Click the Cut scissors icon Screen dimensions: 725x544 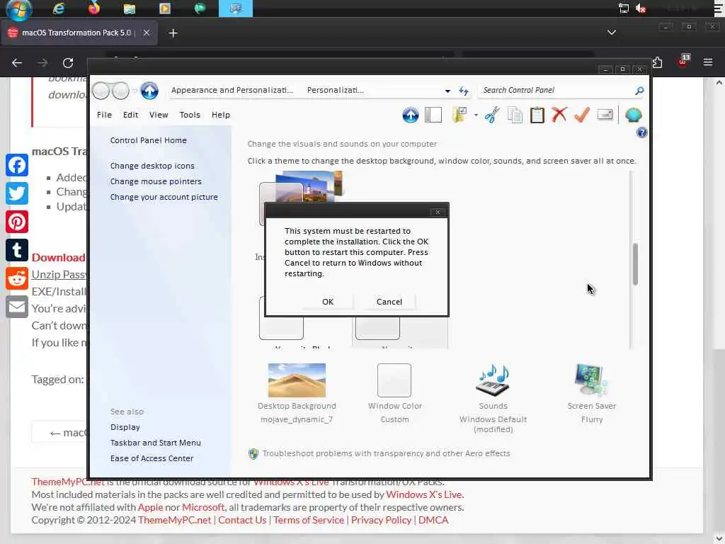click(x=493, y=115)
